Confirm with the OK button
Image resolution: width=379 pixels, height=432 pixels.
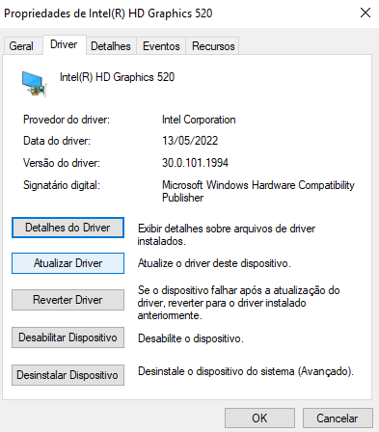tap(259, 418)
